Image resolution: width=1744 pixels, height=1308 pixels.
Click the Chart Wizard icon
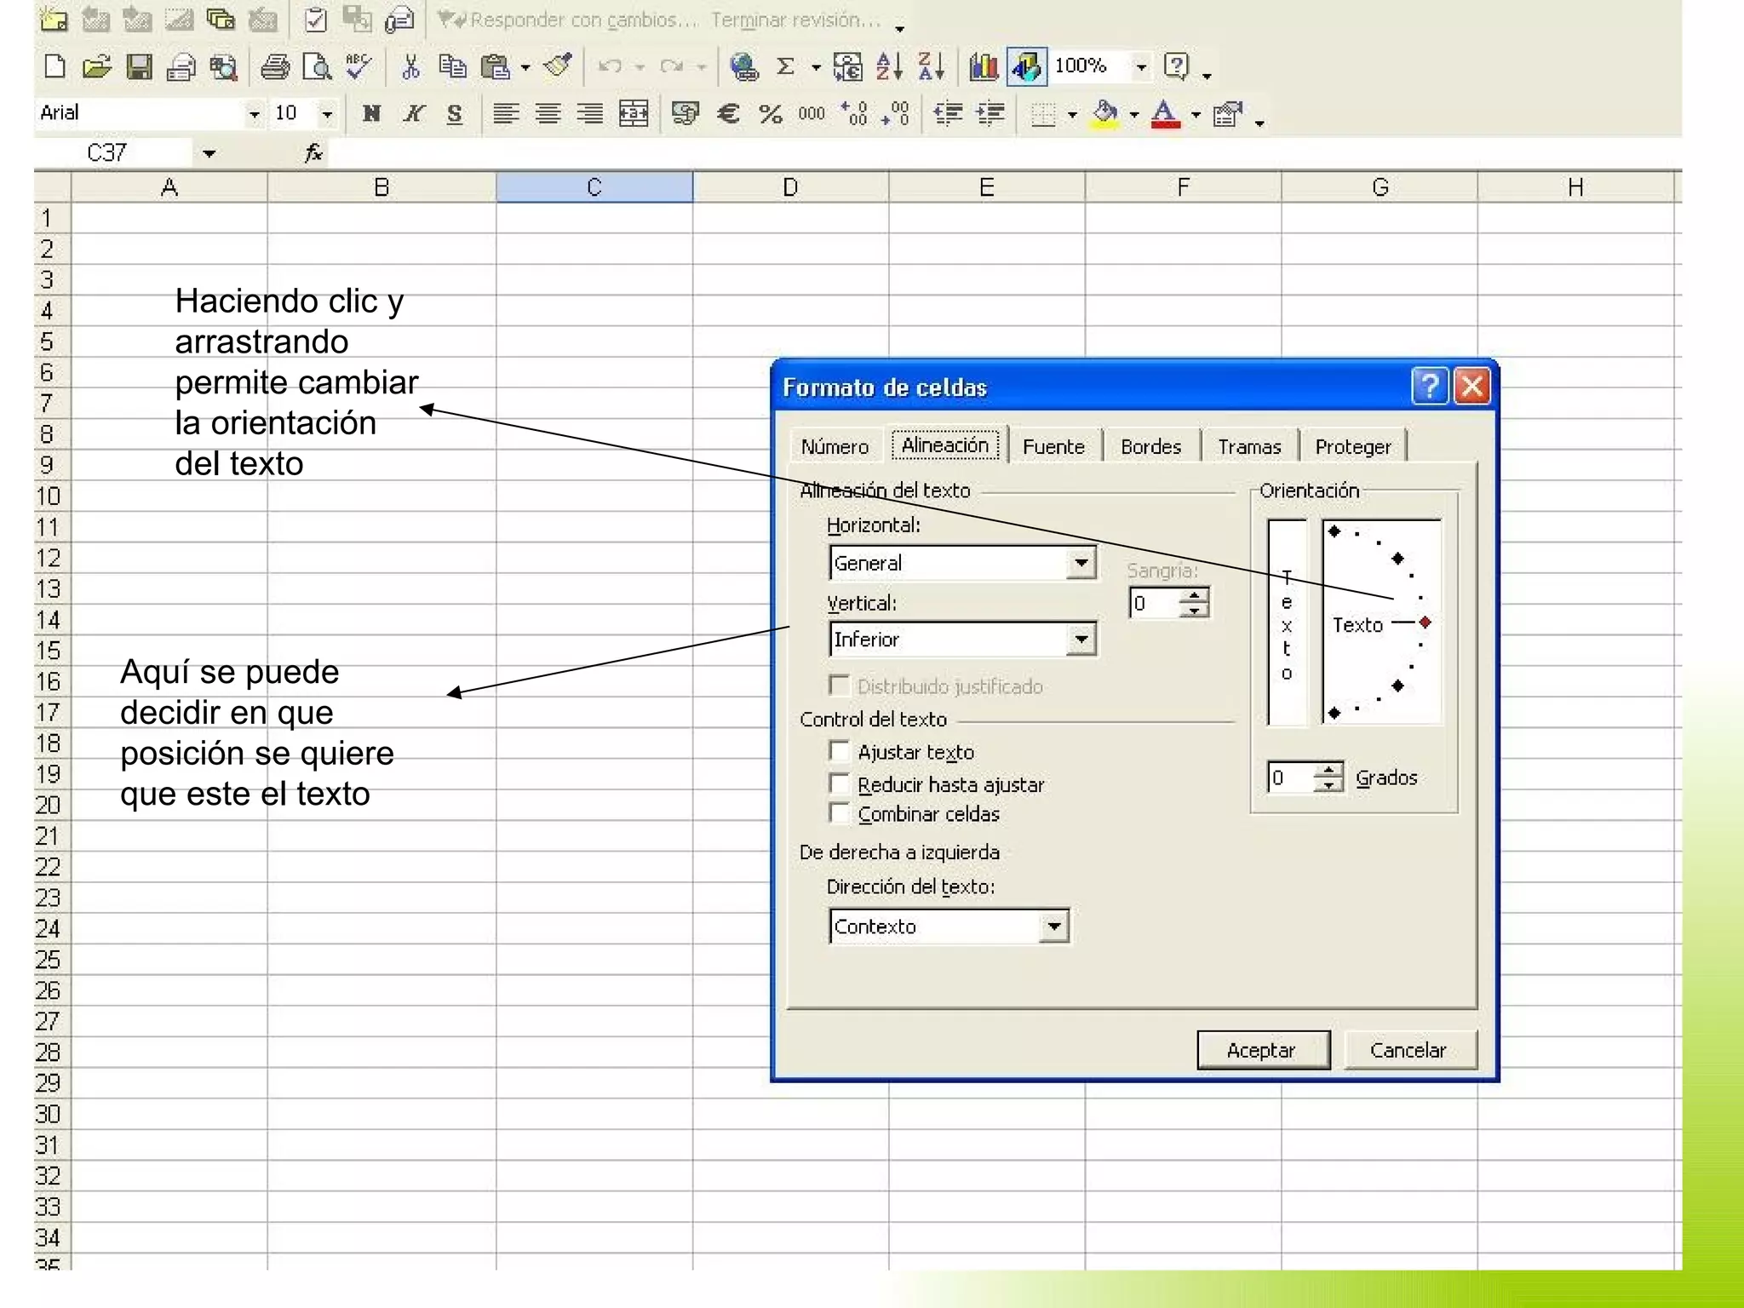coord(984,66)
